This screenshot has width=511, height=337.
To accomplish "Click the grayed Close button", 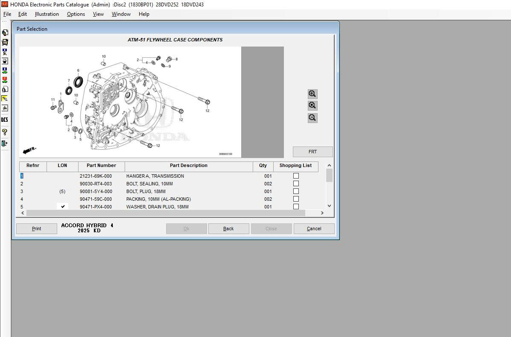I will point(271,229).
